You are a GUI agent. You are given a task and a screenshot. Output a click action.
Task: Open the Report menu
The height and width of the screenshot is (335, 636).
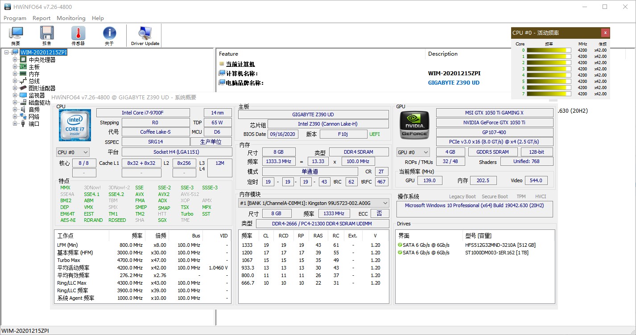tap(41, 18)
